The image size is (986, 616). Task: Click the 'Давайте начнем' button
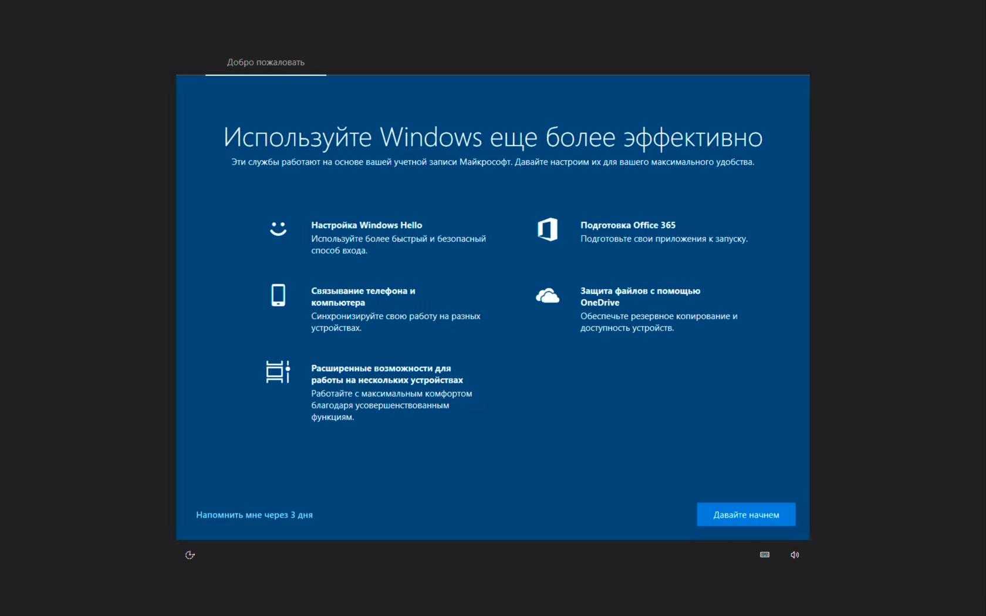[x=746, y=515]
